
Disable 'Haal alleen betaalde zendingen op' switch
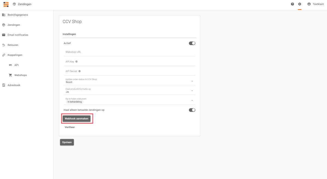click(192, 110)
